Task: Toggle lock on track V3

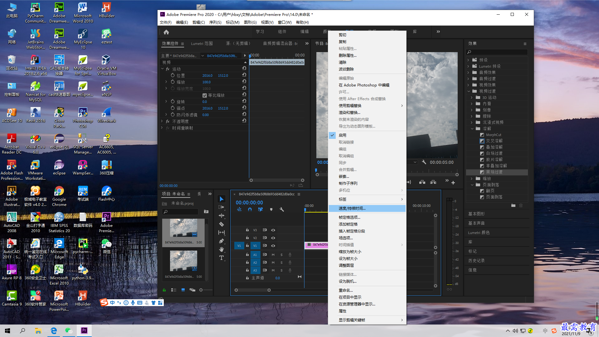Action: (247, 230)
